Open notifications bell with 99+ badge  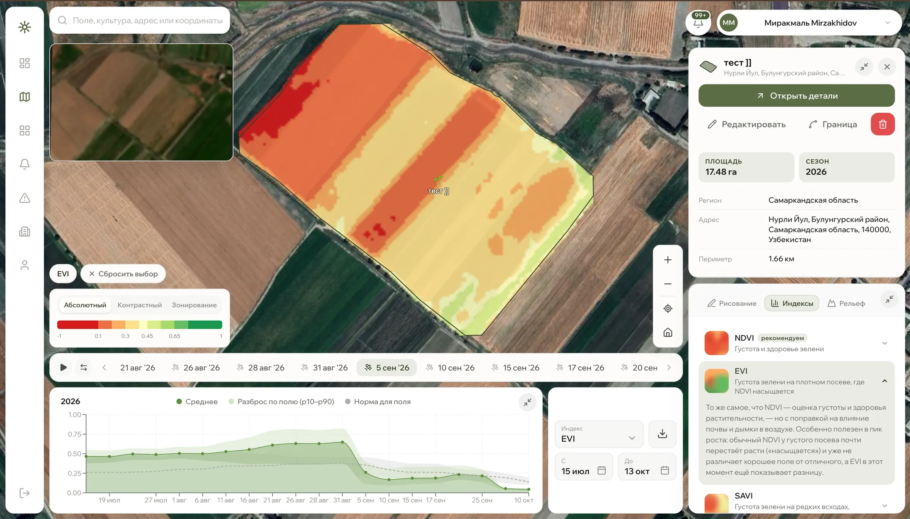coord(698,23)
